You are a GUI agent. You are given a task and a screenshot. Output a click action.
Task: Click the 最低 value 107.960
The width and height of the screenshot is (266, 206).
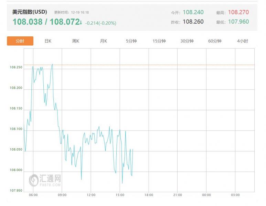click(238, 22)
